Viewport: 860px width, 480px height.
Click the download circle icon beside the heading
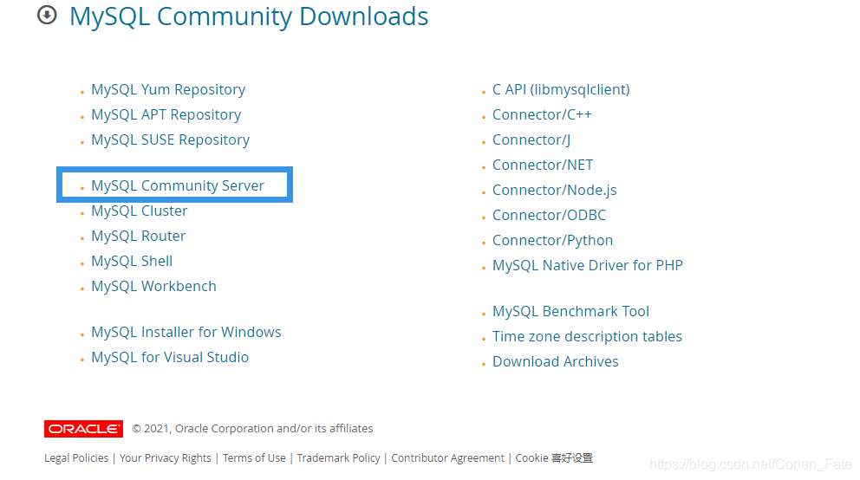pos(47,15)
